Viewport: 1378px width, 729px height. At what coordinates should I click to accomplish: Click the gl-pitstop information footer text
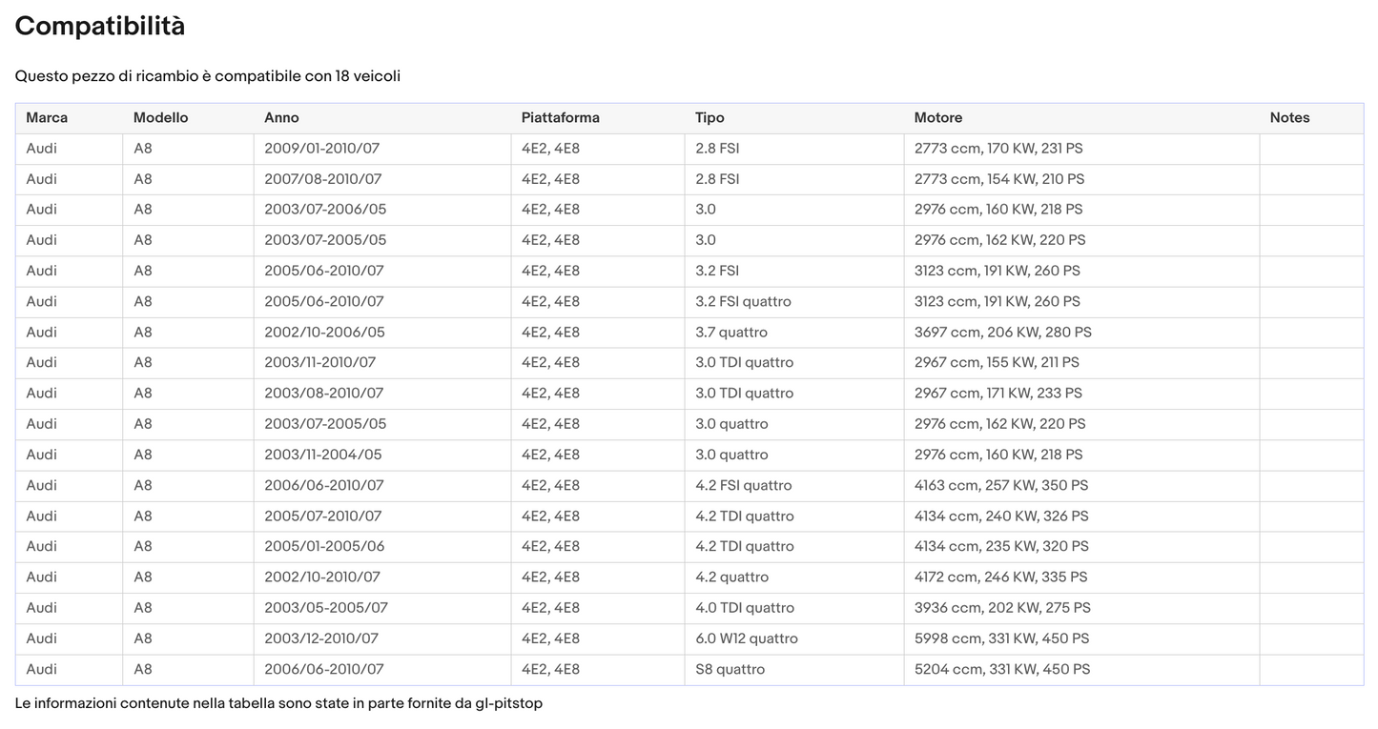pyautogui.click(x=278, y=703)
